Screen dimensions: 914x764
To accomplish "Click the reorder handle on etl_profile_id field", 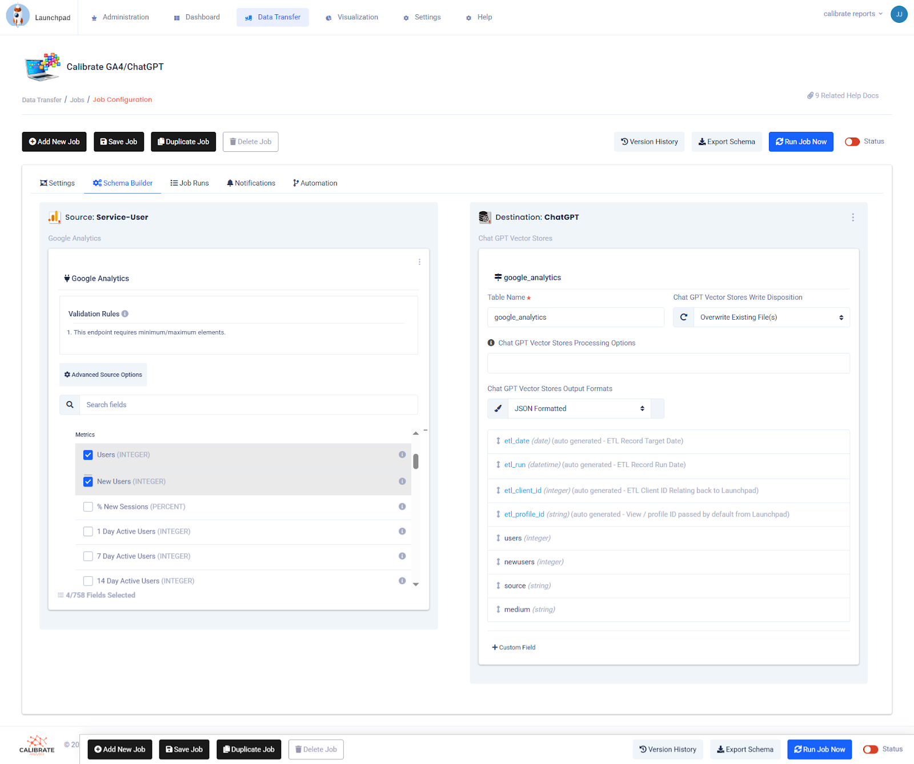I will (498, 514).
